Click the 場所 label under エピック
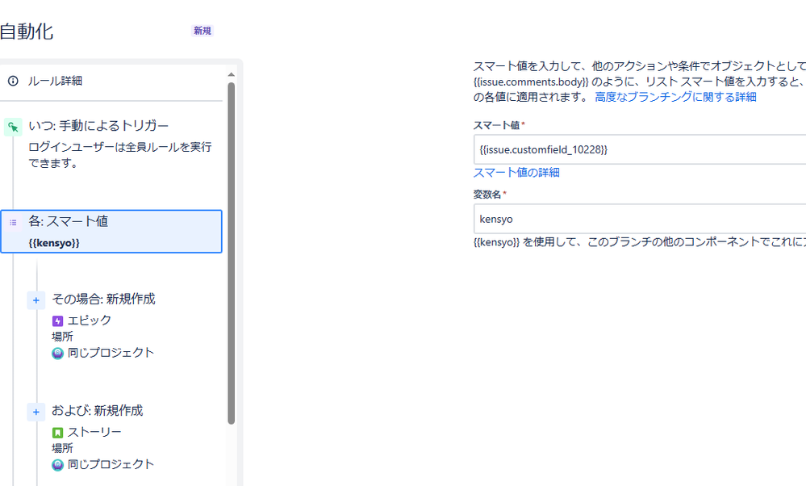This screenshot has width=806, height=486. point(62,337)
